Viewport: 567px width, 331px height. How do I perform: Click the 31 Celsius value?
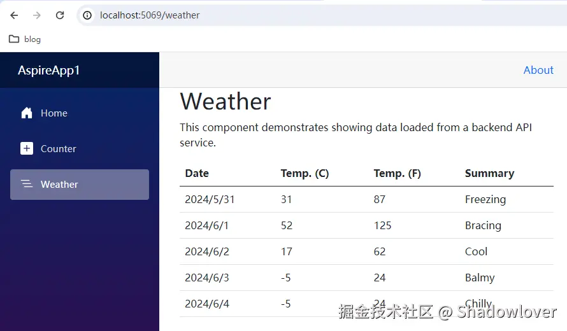click(x=287, y=199)
